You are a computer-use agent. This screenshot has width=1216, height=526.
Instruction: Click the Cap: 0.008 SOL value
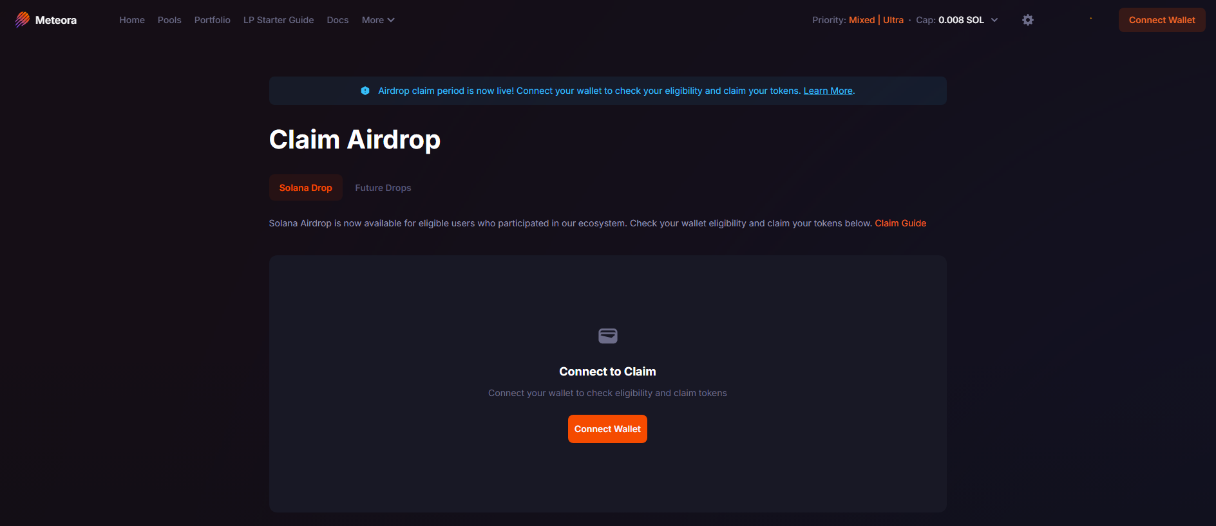pos(950,20)
